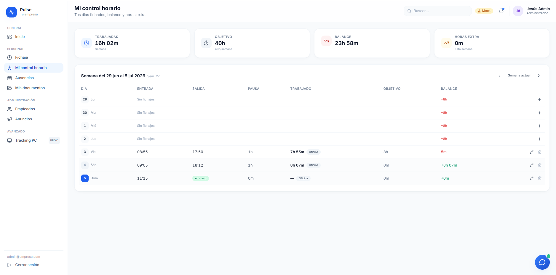556x275 pixels.
Task: Click the Objetivo timer icon
Action: [x=206, y=43]
